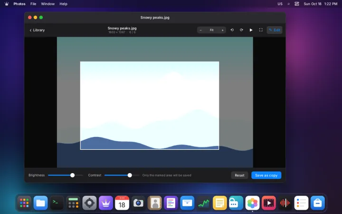This screenshot has width=342, height=214.
Task: Open Voice Memos from the dock
Action: point(285,203)
